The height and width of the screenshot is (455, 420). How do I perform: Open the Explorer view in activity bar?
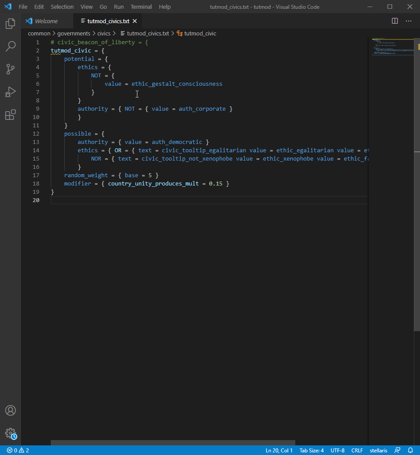[10, 24]
